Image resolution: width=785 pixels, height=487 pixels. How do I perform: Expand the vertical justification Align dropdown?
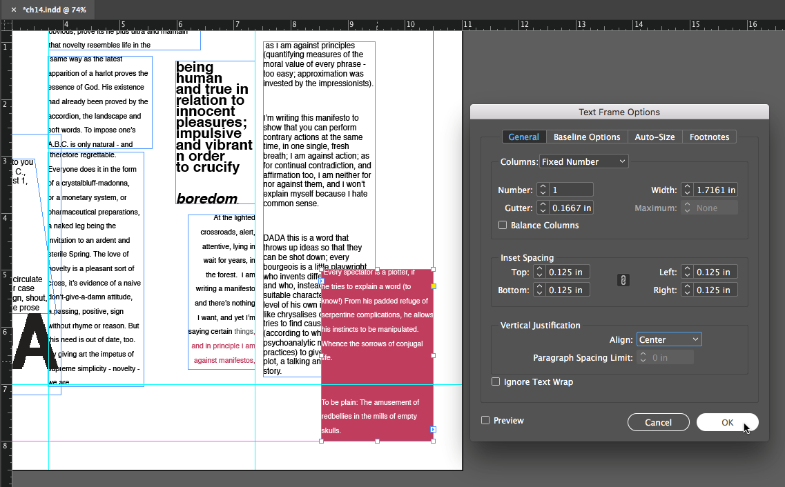tap(668, 339)
